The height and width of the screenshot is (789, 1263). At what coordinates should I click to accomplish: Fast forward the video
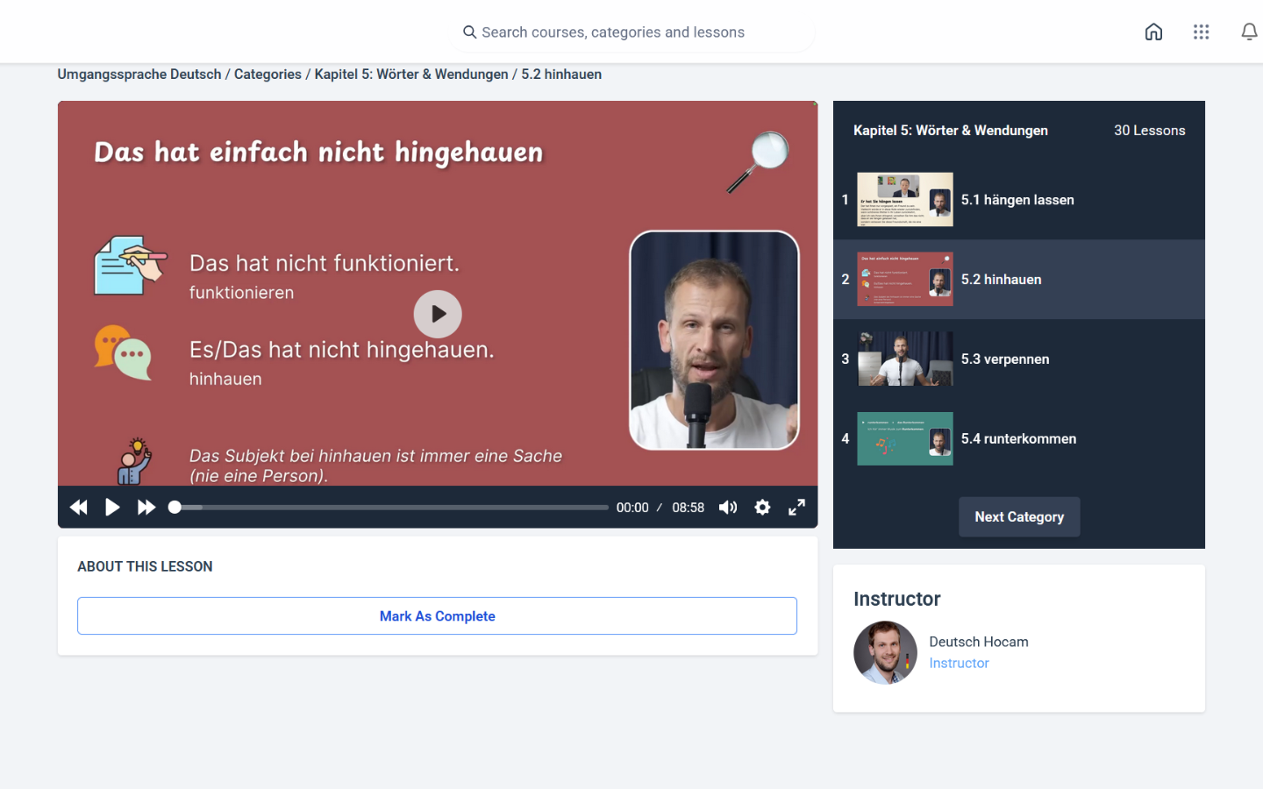[x=146, y=508]
